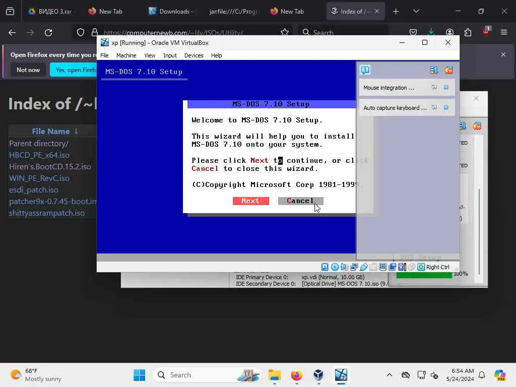This screenshot has width=516, height=387.
Task: Click the Windows Start button
Action: click(139, 375)
